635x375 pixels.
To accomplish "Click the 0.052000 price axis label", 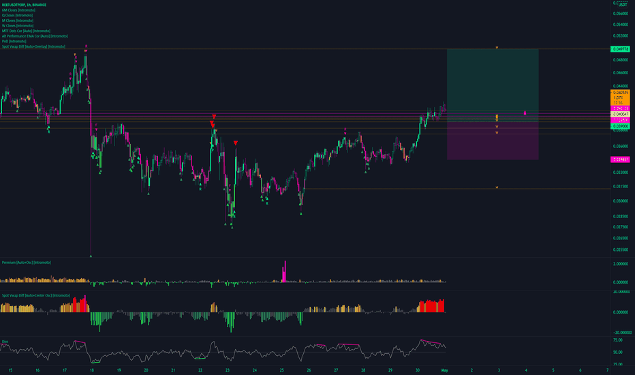I will 620,35.
